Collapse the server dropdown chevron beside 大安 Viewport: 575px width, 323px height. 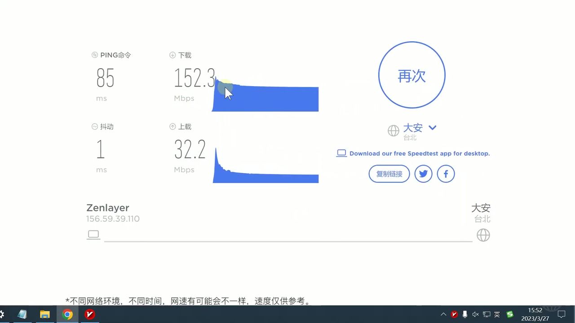point(433,128)
